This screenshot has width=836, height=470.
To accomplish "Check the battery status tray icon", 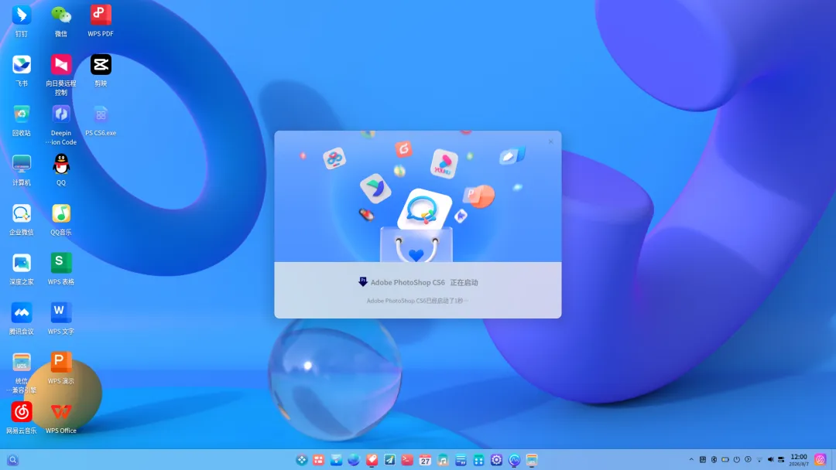I will pos(725,459).
